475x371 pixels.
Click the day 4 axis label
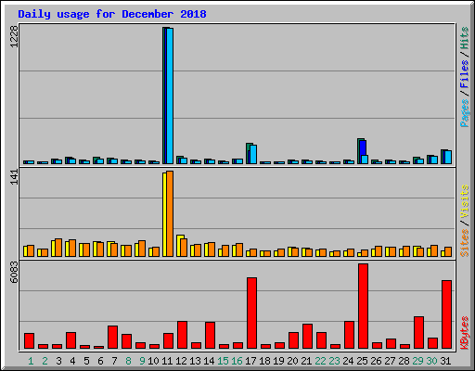pyautogui.click(x=72, y=361)
